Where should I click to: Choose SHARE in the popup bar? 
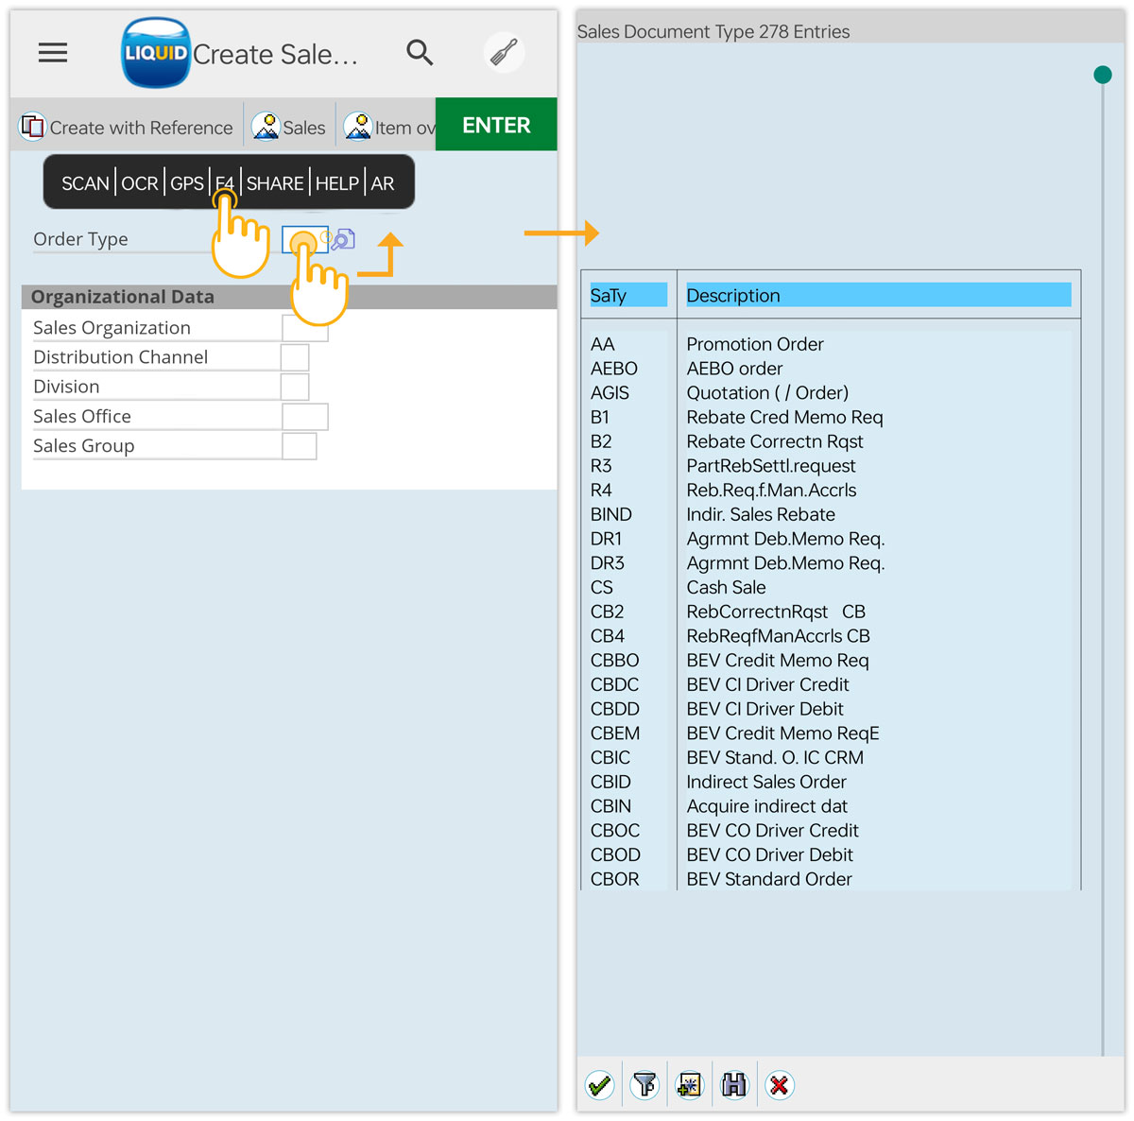pyautogui.click(x=275, y=183)
